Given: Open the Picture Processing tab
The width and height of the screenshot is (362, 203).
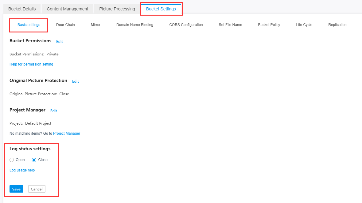Looking at the screenshot, I should coord(117,9).
